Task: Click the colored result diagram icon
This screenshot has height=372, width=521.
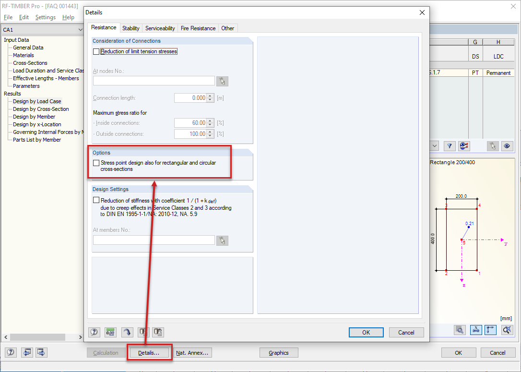Action: pos(464,146)
